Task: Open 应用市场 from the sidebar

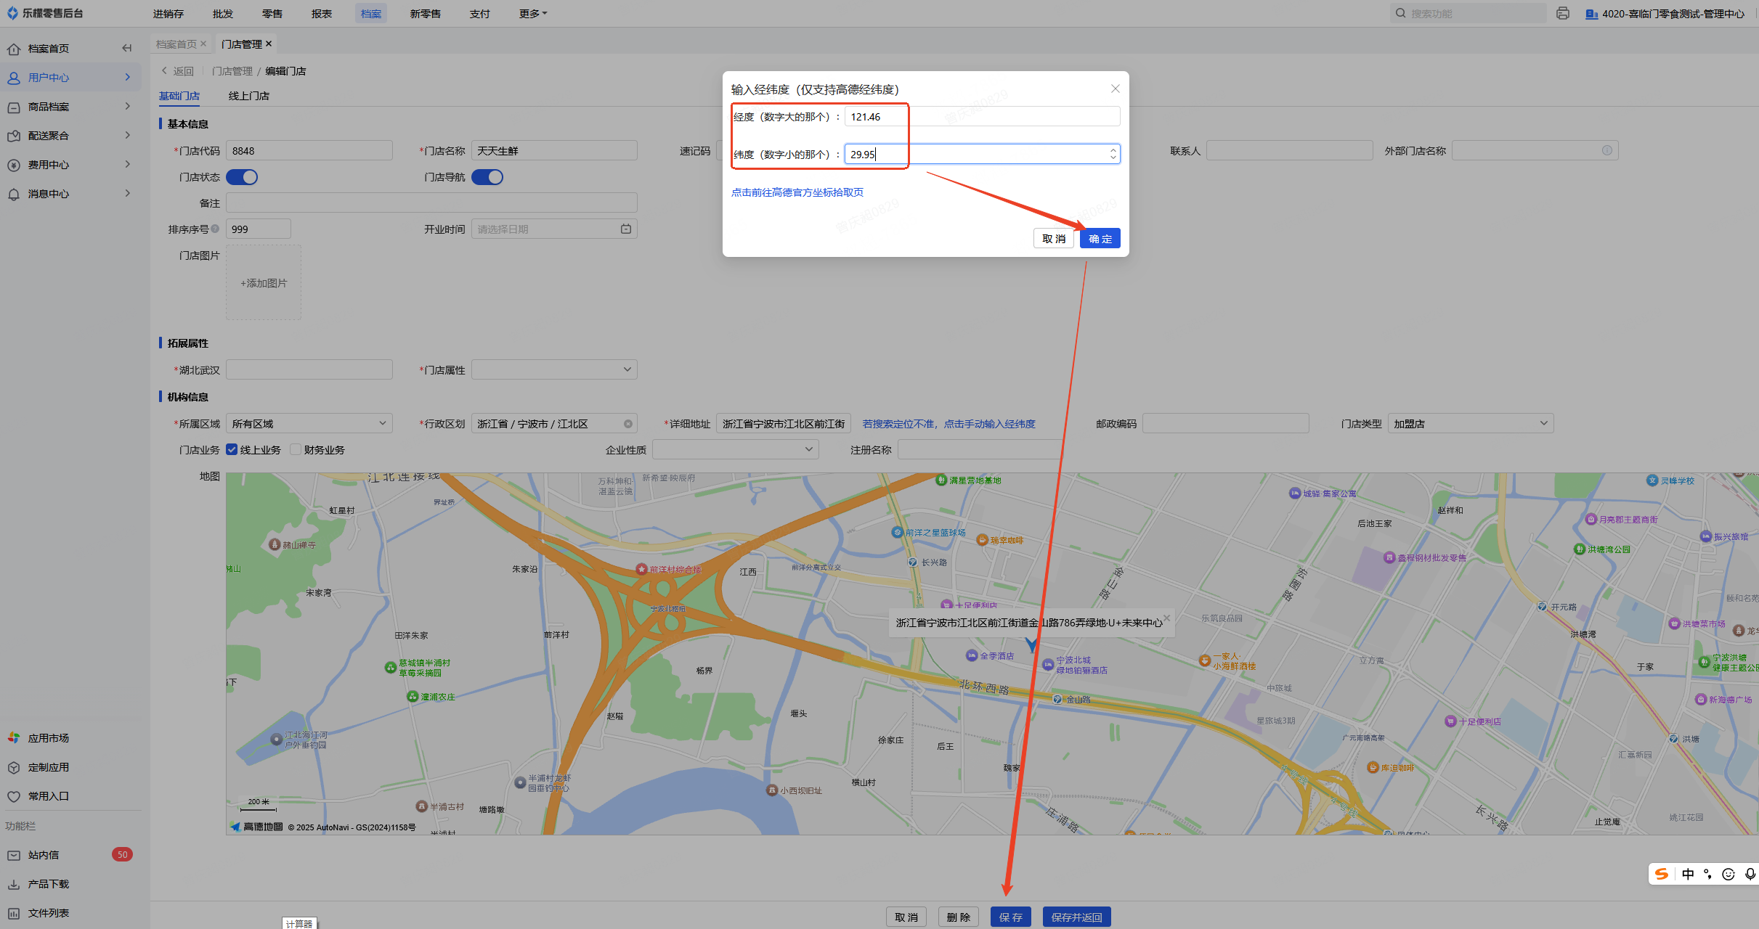Action: click(48, 738)
